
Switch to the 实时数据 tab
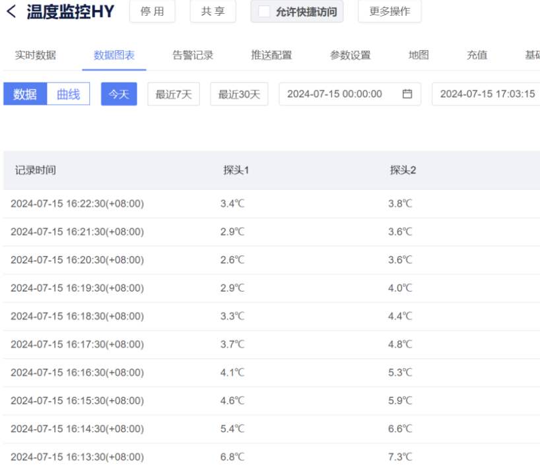[x=36, y=55]
